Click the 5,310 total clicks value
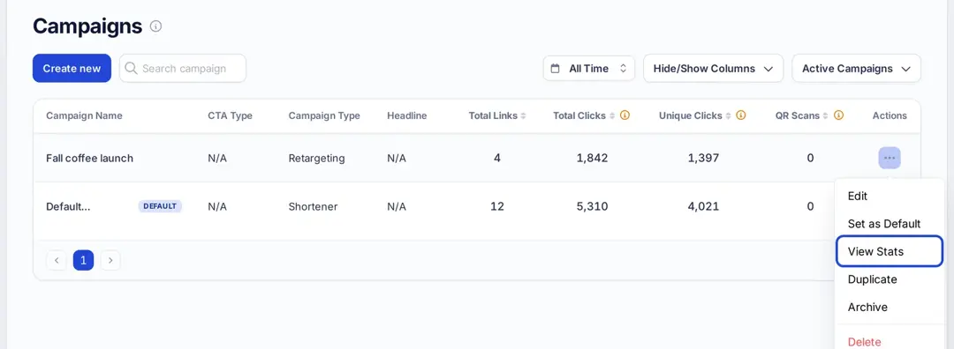 pyautogui.click(x=592, y=206)
